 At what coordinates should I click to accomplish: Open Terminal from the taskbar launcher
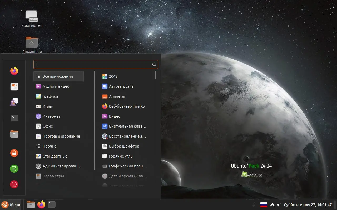(x=52, y=204)
